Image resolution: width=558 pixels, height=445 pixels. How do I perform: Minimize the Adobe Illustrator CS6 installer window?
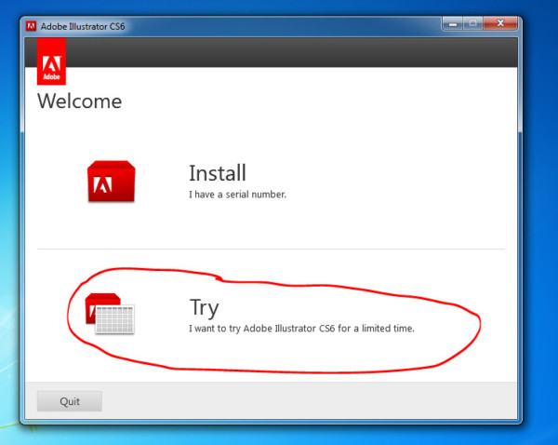tap(453, 24)
